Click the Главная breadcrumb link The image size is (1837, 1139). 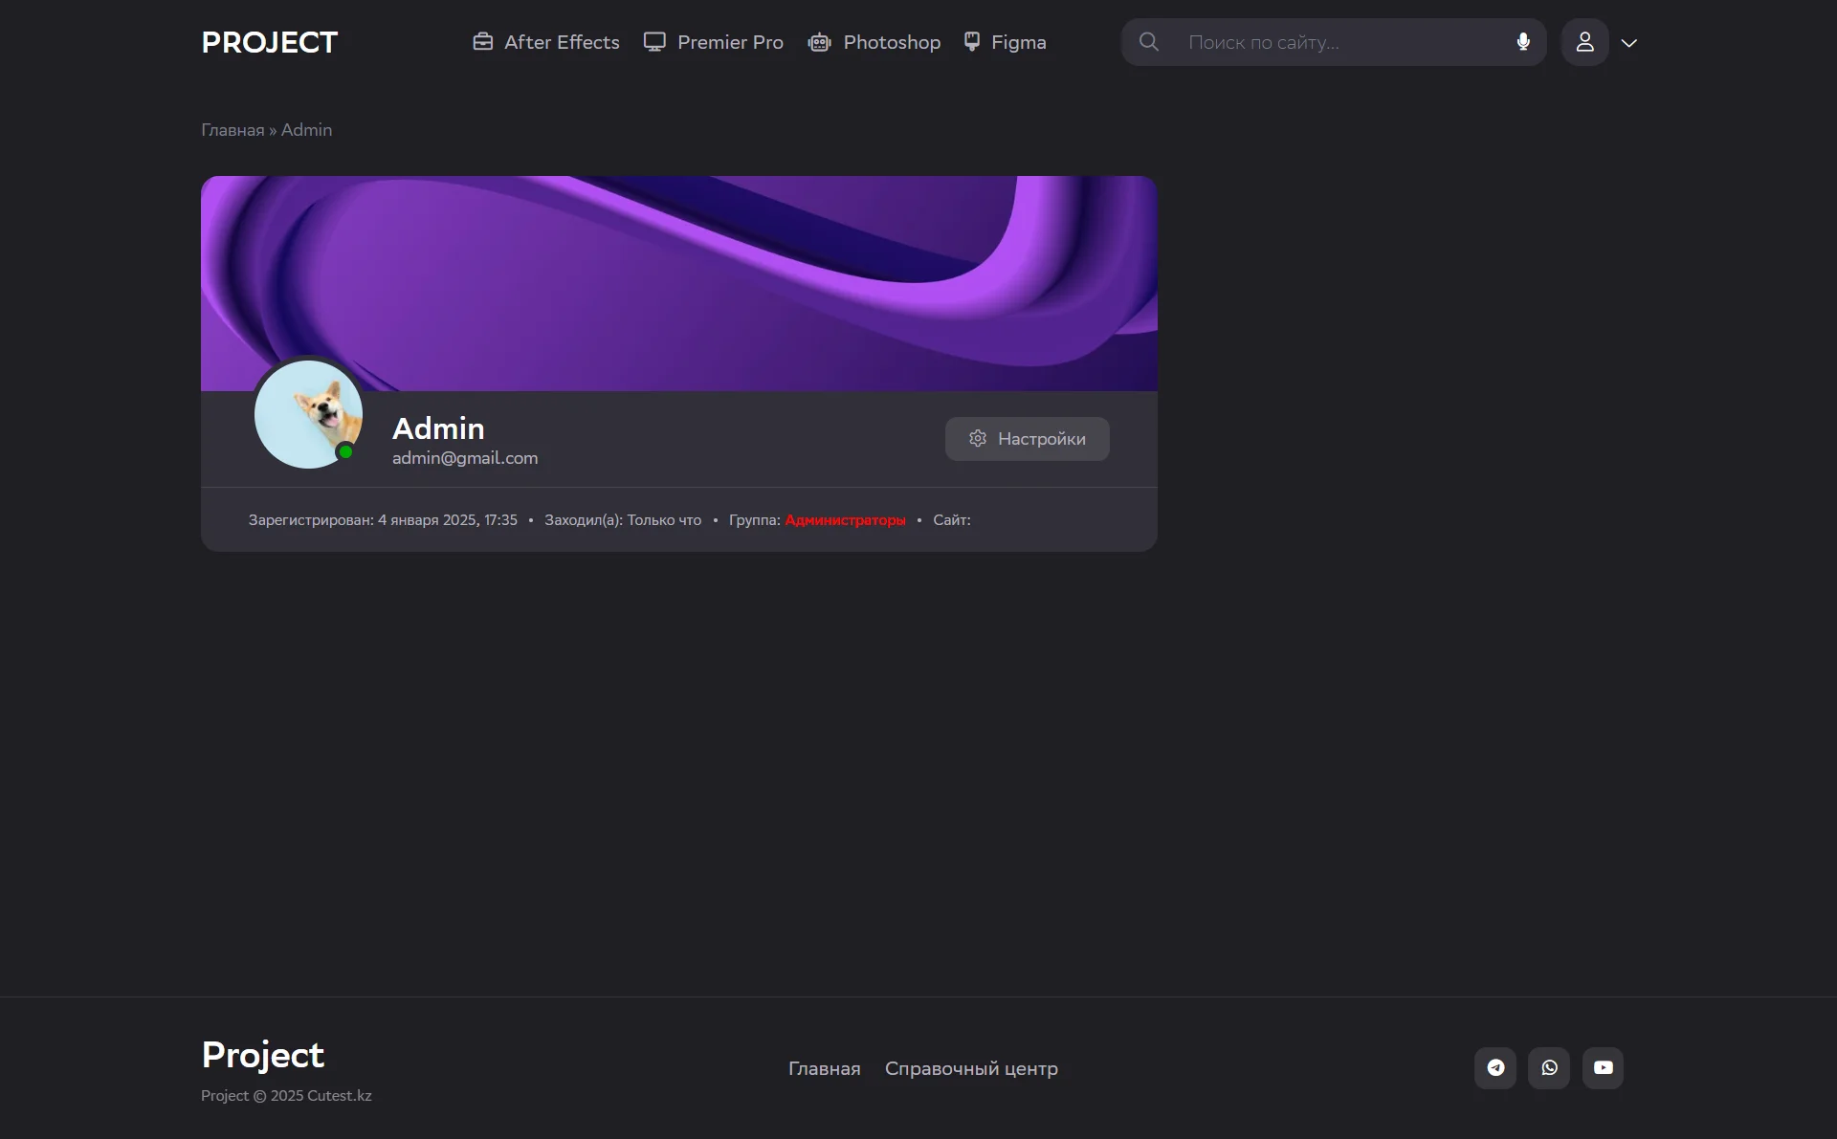pos(232,130)
